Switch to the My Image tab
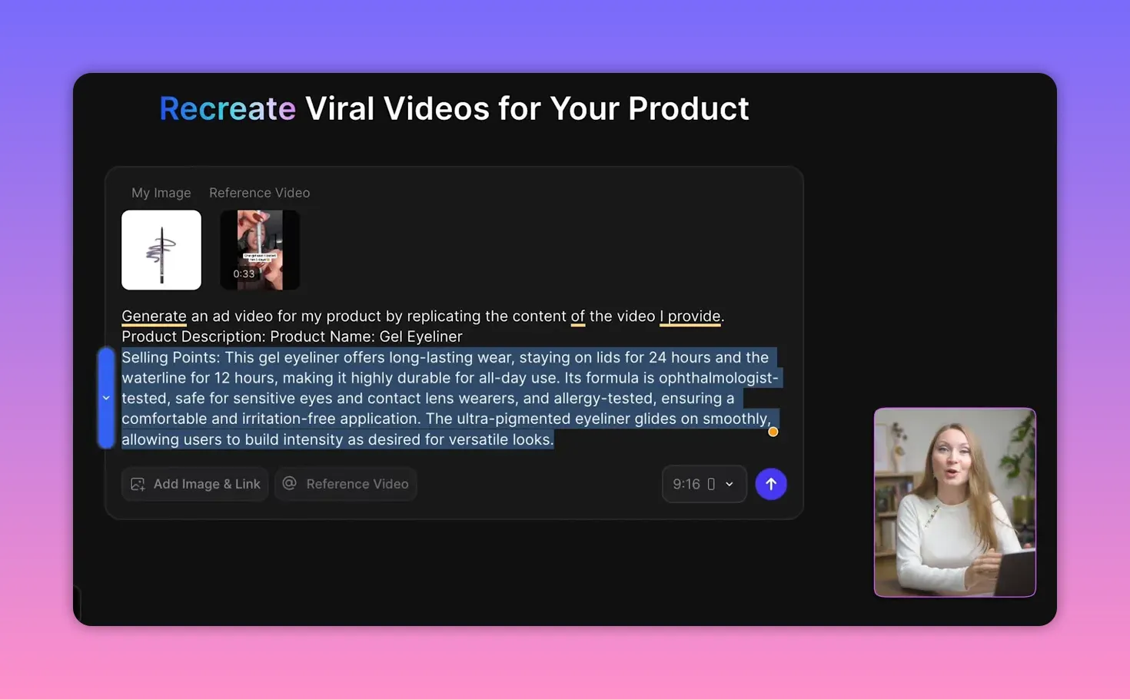This screenshot has height=699, width=1130. coord(161,193)
